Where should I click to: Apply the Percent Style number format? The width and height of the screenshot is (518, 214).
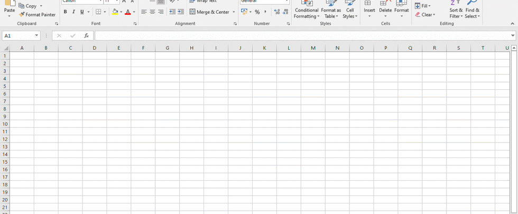257,12
